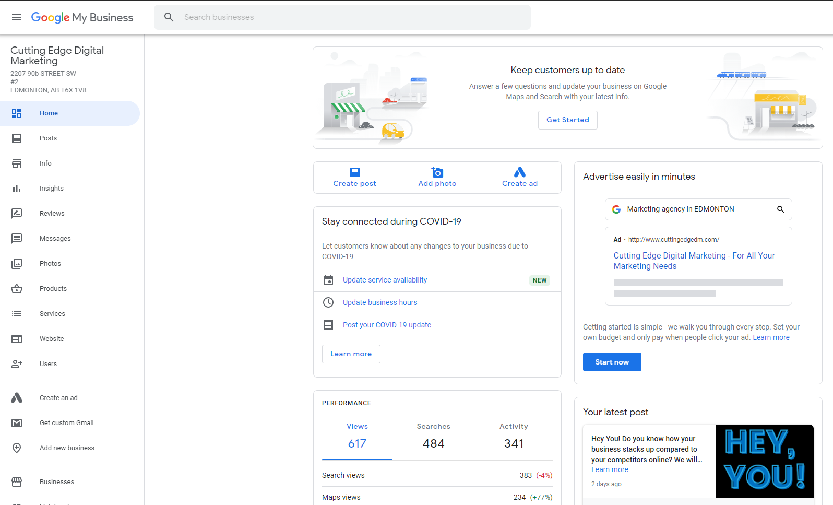Click the '2 days ago' post timestamp
The image size is (833, 505).
606,484
